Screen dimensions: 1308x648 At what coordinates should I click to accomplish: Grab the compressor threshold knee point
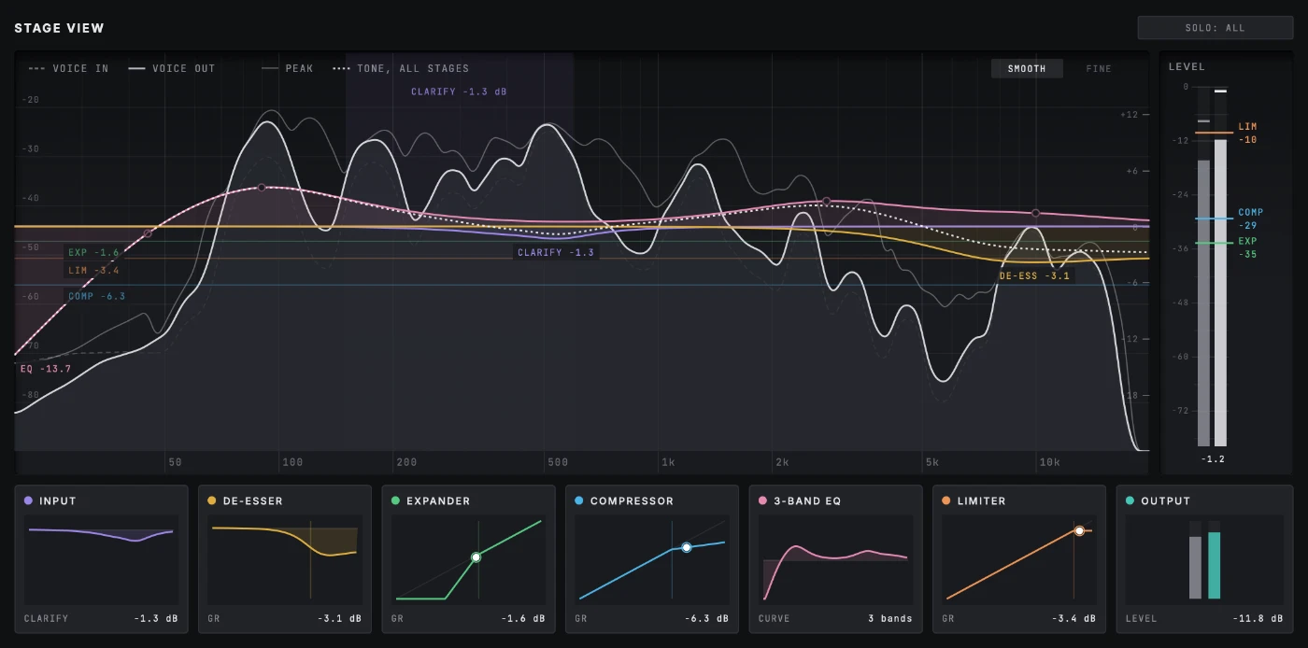[686, 547]
